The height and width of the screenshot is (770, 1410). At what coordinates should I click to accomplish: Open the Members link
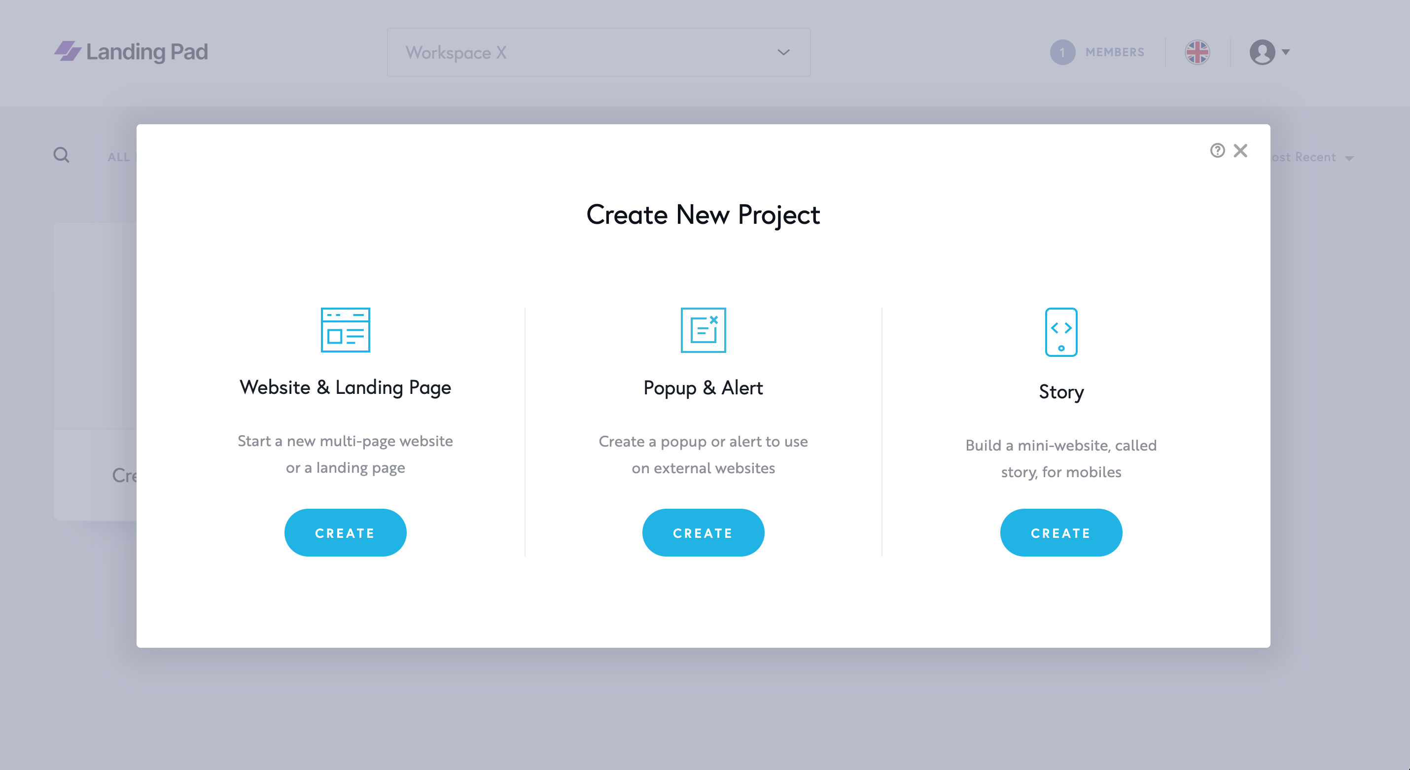tap(1114, 53)
